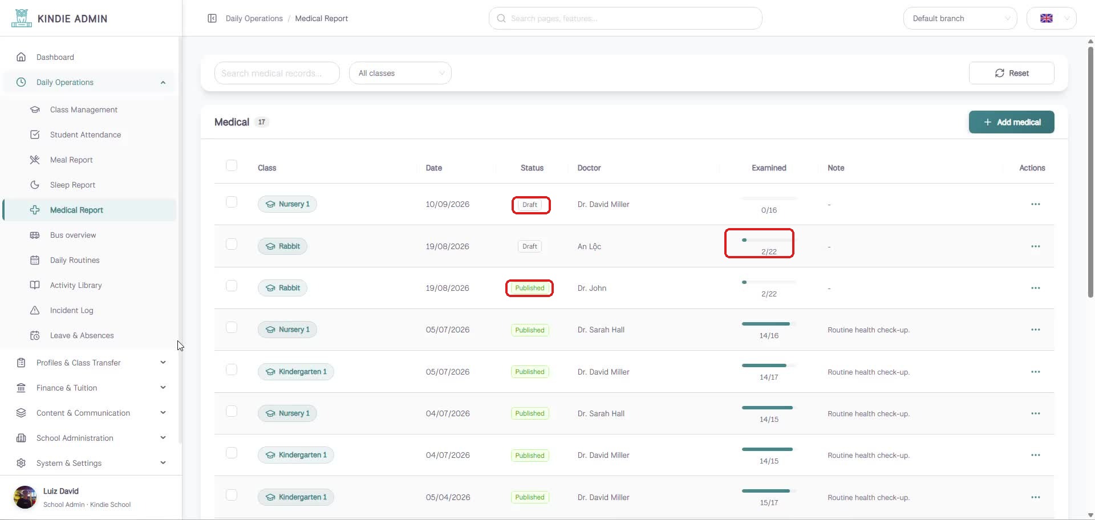
Task: Click Daily Operations breadcrumb link
Action: pyautogui.click(x=254, y=18)
